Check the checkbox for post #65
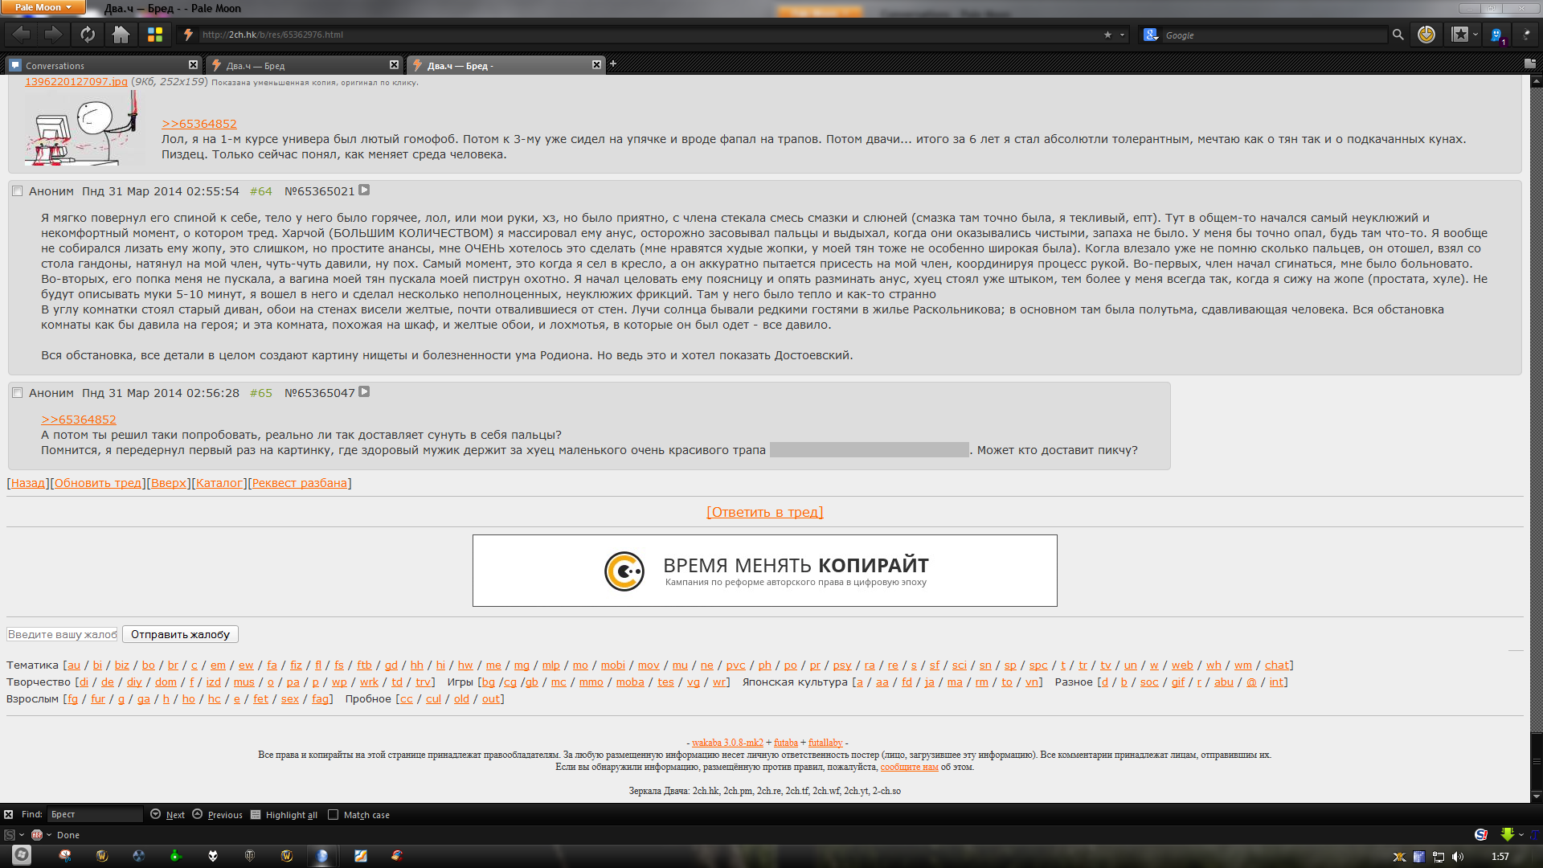 (17, 393)
